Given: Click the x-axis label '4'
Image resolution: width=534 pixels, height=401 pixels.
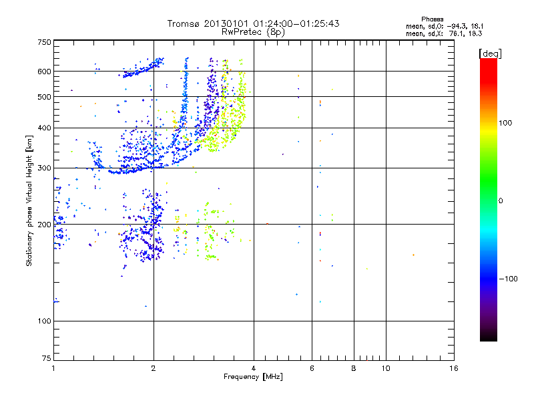Looking at the screenshot, I should tap(254, 368).
